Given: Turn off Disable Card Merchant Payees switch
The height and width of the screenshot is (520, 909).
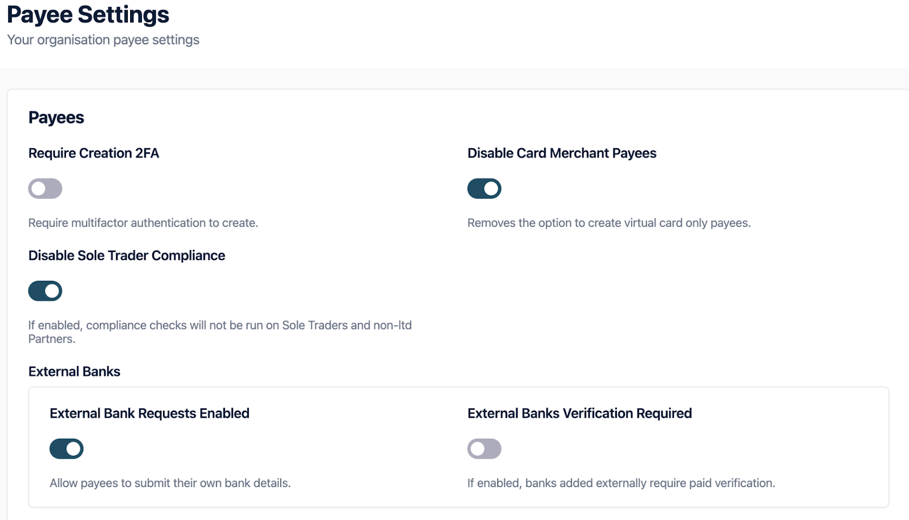Looking at the screenshot, I should coord(484,189).
